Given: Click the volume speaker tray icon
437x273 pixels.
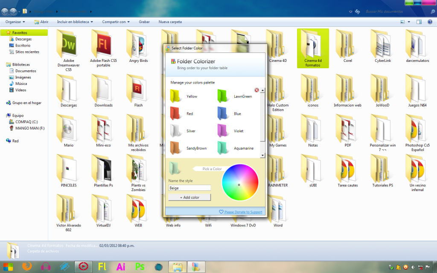Looking at the screenshot, I should [x=413, y=267].
